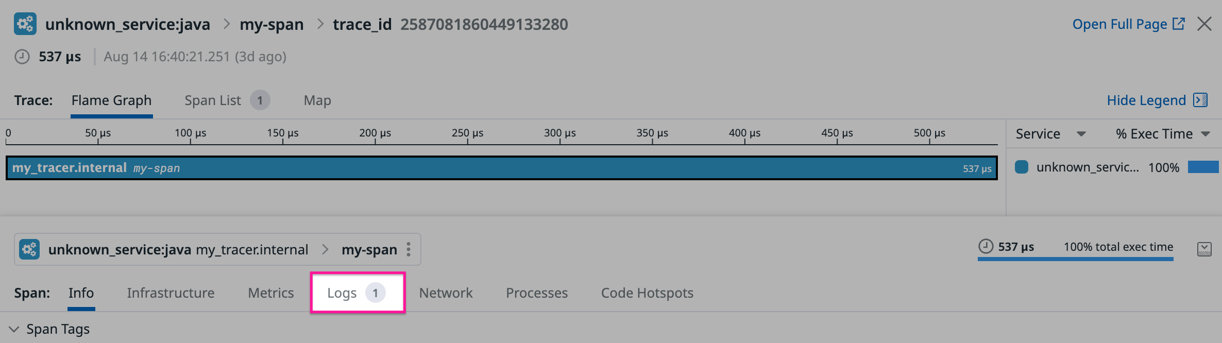1222x343 pixels.
Task: Click the external-link icon beside Open Full Page
Action: (1180, 23)
